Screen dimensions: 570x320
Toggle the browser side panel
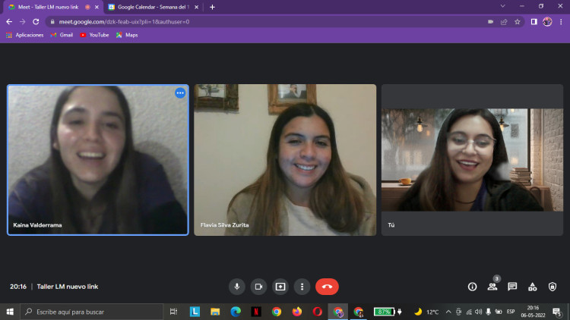[x=534, y=22]
